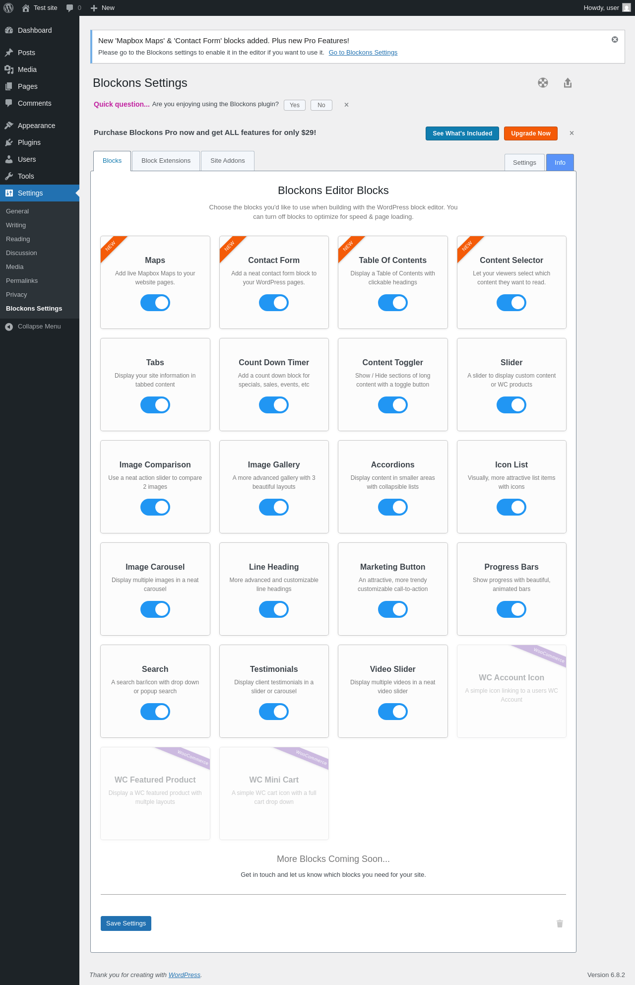Click the trash icon near Save Settings
635x985 pixels.
(x=560, y=923)
